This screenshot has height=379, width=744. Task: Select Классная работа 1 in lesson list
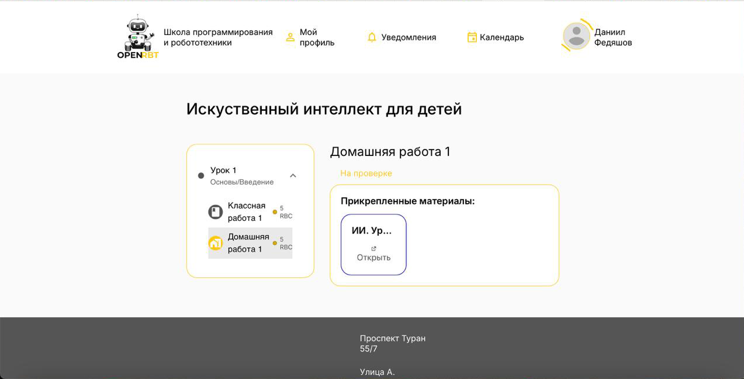tap(246, 212)
